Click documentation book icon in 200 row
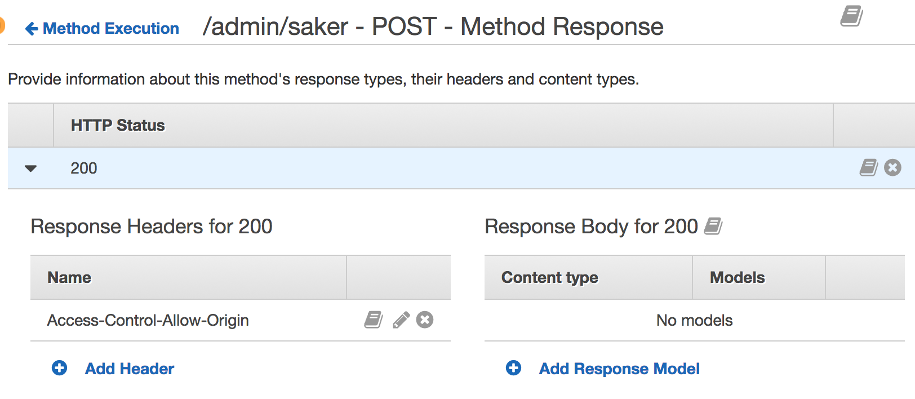 coord(868,167)
